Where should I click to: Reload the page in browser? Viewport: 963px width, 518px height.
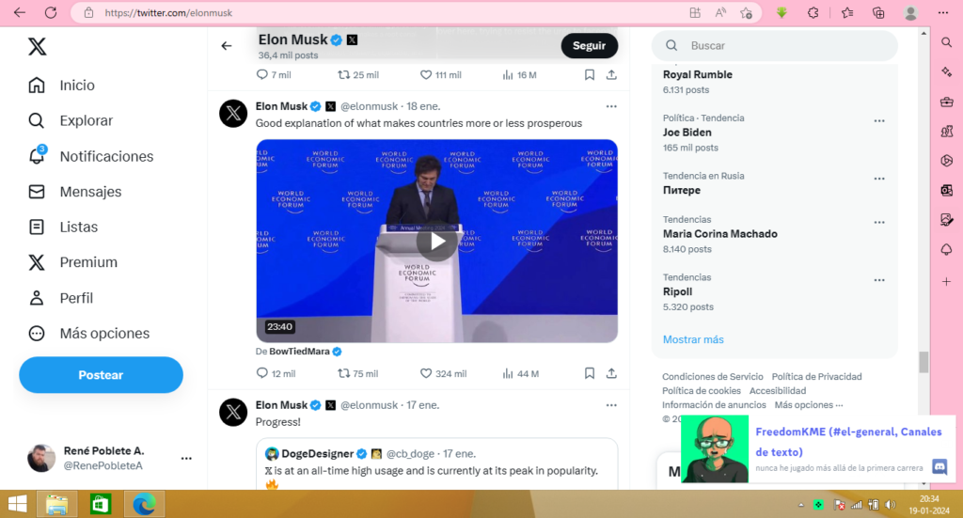click(x=51, y=13)
